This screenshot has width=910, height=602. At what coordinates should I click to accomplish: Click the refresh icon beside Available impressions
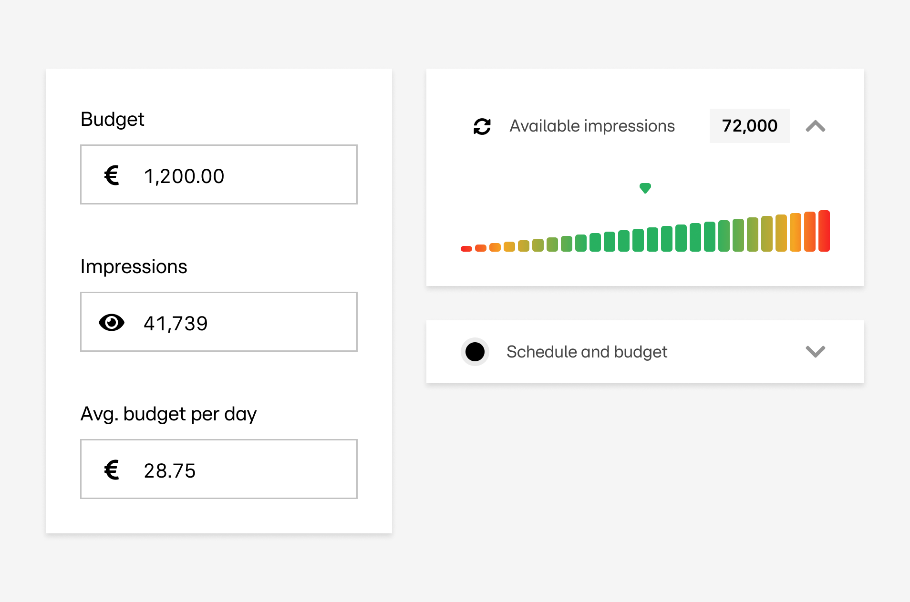pyautogui.click(x=482, y=126)
